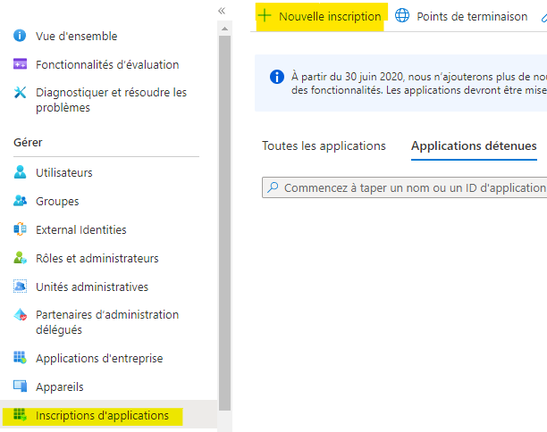Image resolution: width=547 pixels, height=432 pixels.
Task: Click the External Identities icon
Action: 20,230
